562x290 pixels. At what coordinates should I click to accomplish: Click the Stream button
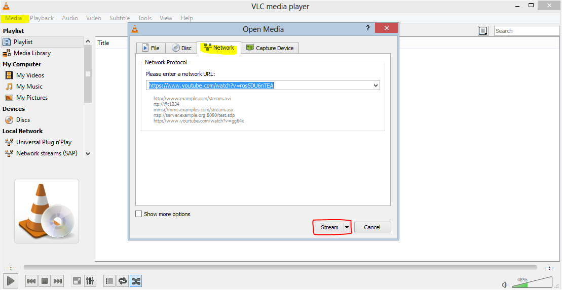tap(329, 227)
